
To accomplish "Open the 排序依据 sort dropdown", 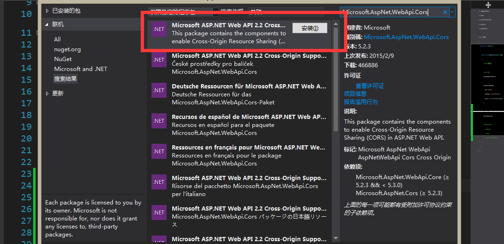I will pyautogui.click(x=286, y=13).
